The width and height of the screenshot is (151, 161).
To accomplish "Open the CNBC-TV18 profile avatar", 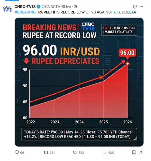I will click(x=7, y=9).
